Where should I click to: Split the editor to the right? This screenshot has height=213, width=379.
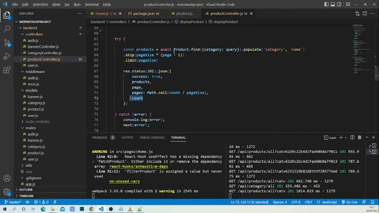pyautogui.click(x=365, y=14)
